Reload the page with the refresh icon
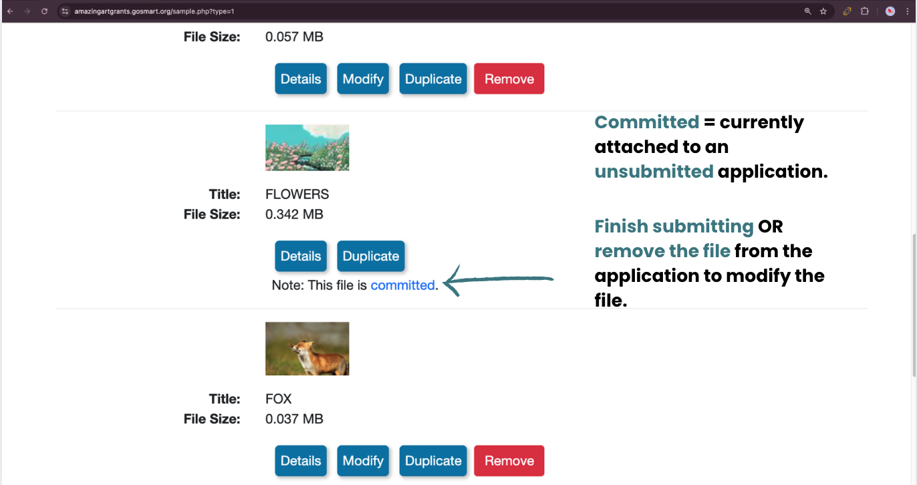 44,11
